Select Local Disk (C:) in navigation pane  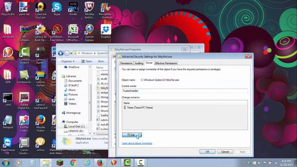(74, 127)
